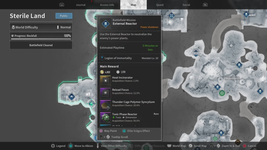
Task: Click the External Reactor mission diamond icon
Action: pyautogui.click(x=105, y=24)
